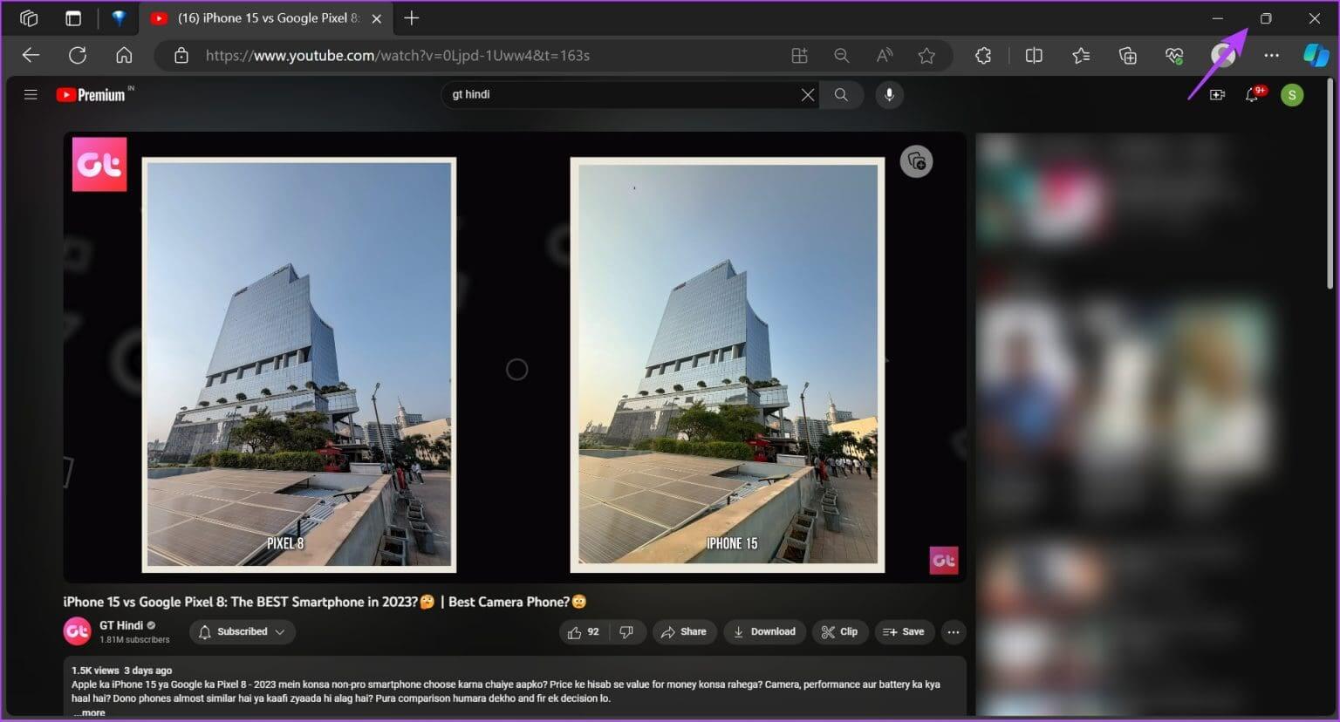The height and width of the screenshot is (722, 1340).
Task: Click the zoom out magnifier icon
Action: click(842, 56)
